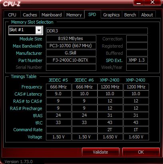Select the Module Size field 8192 MBytes

(x=71, y=38)
